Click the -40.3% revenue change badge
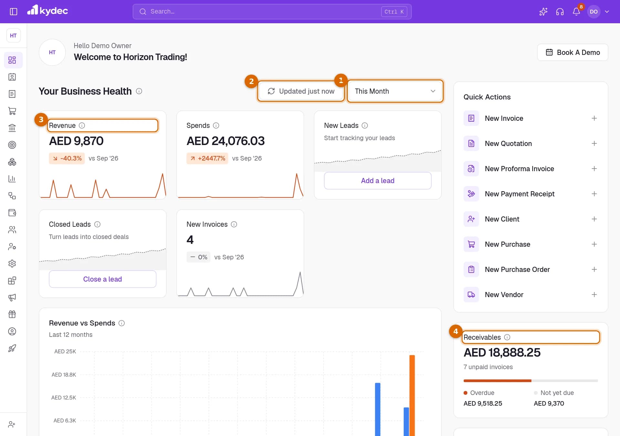The width and height of the screenshot is (620, 436). (x=67, y=158)
